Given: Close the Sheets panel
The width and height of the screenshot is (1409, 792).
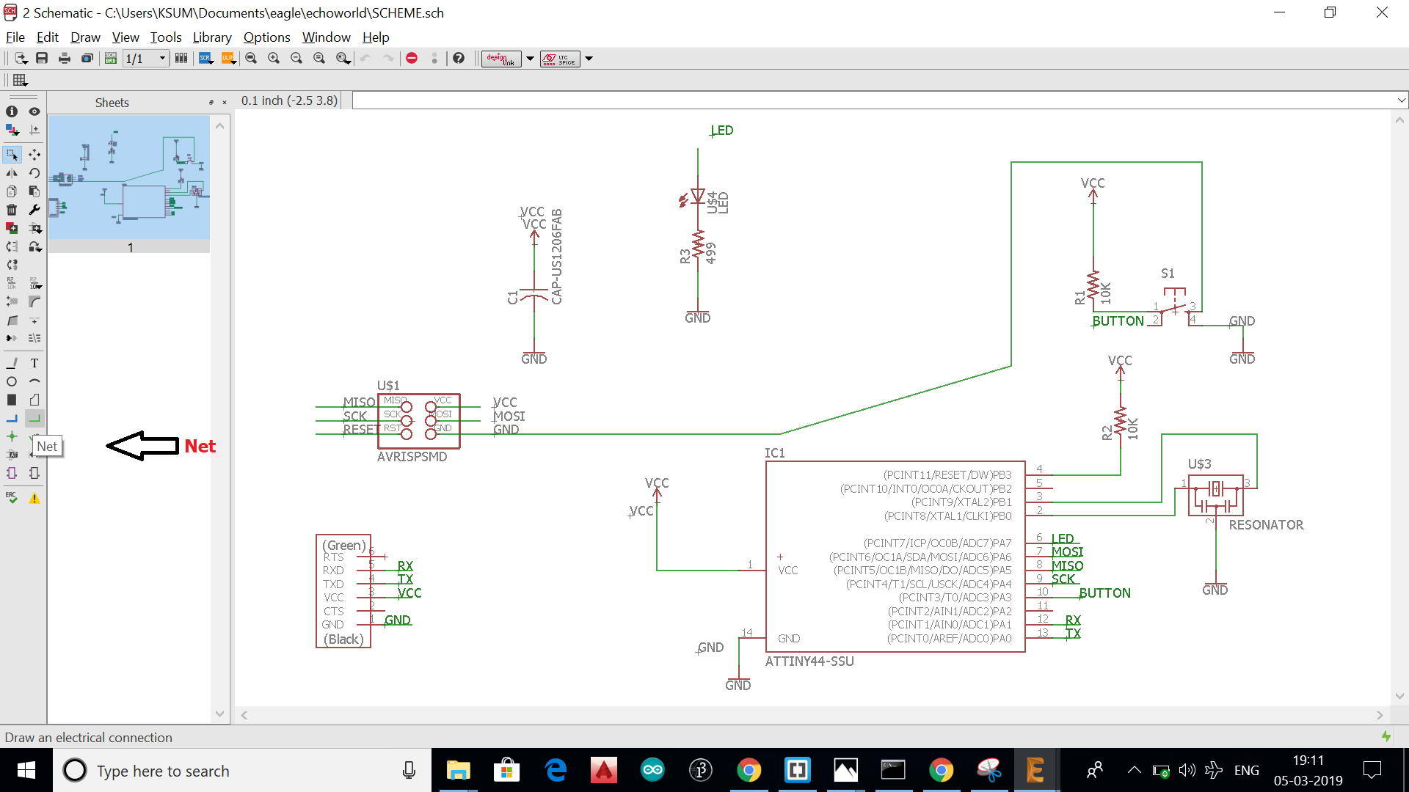Looking at the screenshot, I should tap(225, 103).
